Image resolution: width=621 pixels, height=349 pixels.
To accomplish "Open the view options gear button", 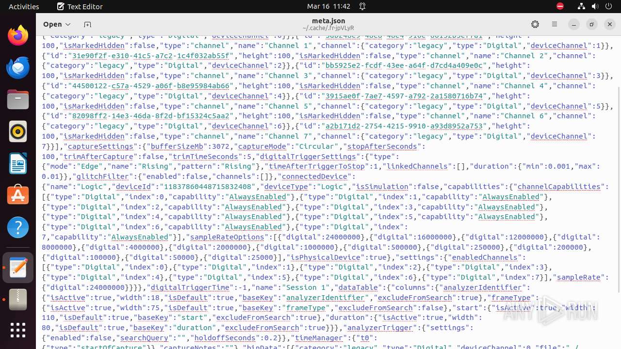I will [535, 24].
